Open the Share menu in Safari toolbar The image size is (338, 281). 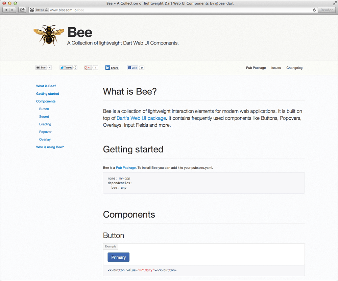click(22, 10)
